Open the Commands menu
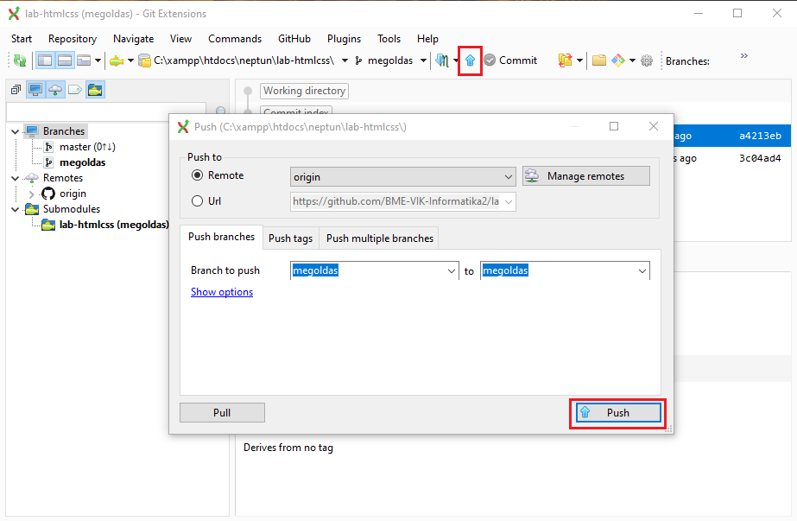The height and width of the screenshot is (521, 797). [234, 39]
